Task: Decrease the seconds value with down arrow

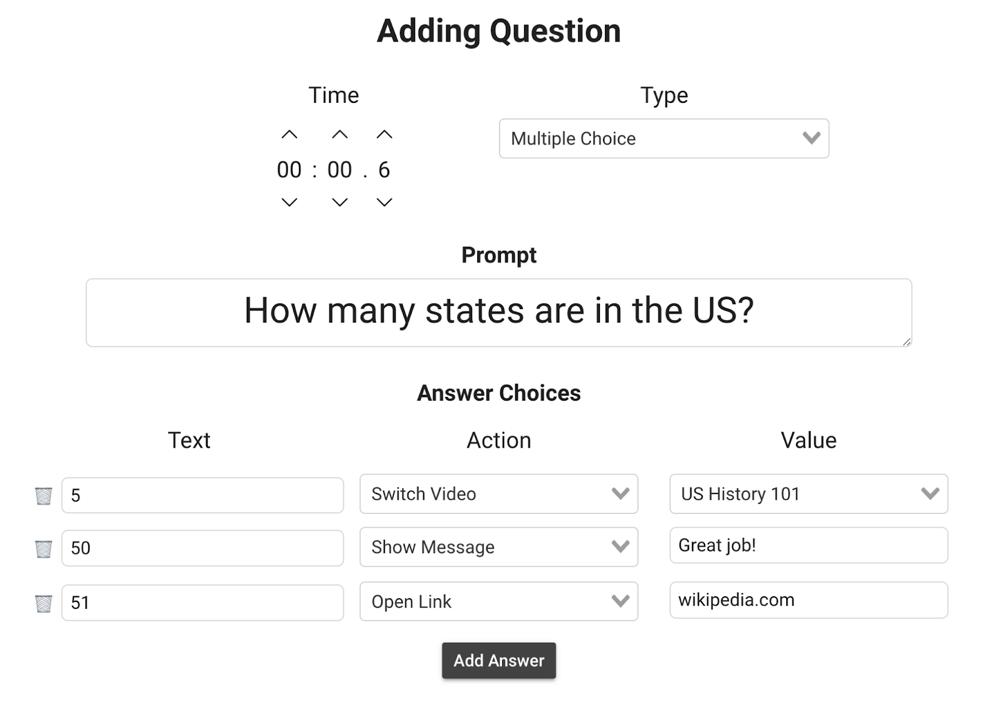Action: [384, 202]
